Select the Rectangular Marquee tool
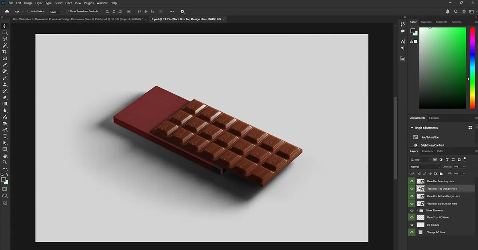The image size is (478, 250). (x=5, y=32)
